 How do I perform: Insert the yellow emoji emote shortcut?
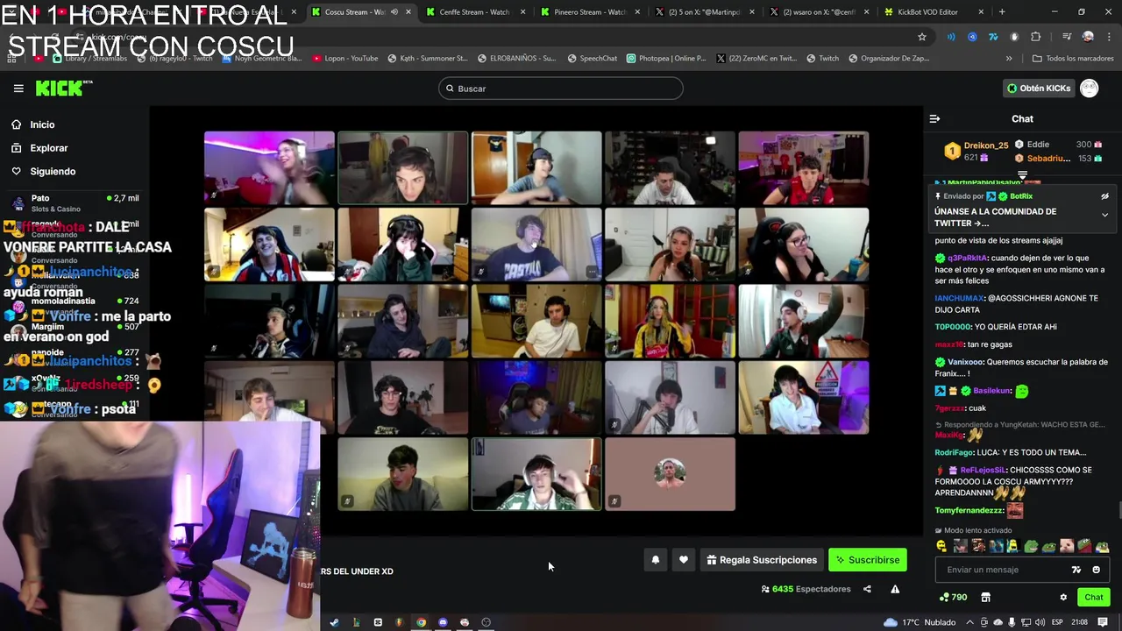point(942,546)
